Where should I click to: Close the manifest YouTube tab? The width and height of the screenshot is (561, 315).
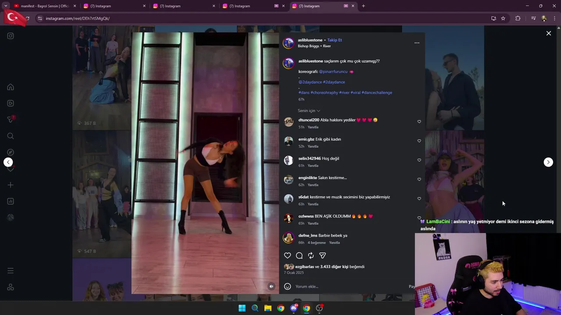click(x=75, y=6)
